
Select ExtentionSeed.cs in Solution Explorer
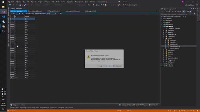175,46
